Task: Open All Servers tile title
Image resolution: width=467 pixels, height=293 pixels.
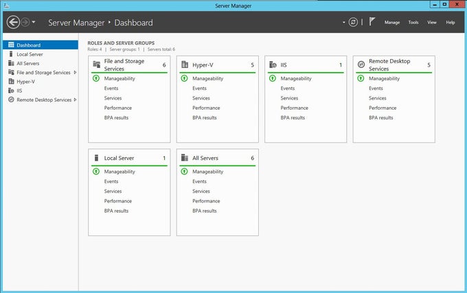Action: tap(205, 158)
